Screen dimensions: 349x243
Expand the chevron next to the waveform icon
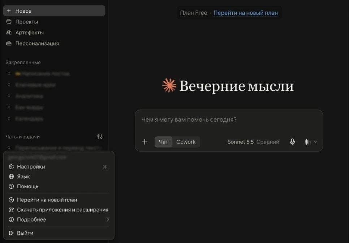[x=316, y=142]
